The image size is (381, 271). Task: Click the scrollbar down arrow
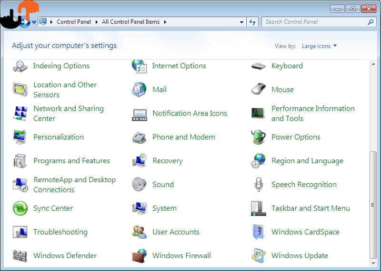(373, 262)
